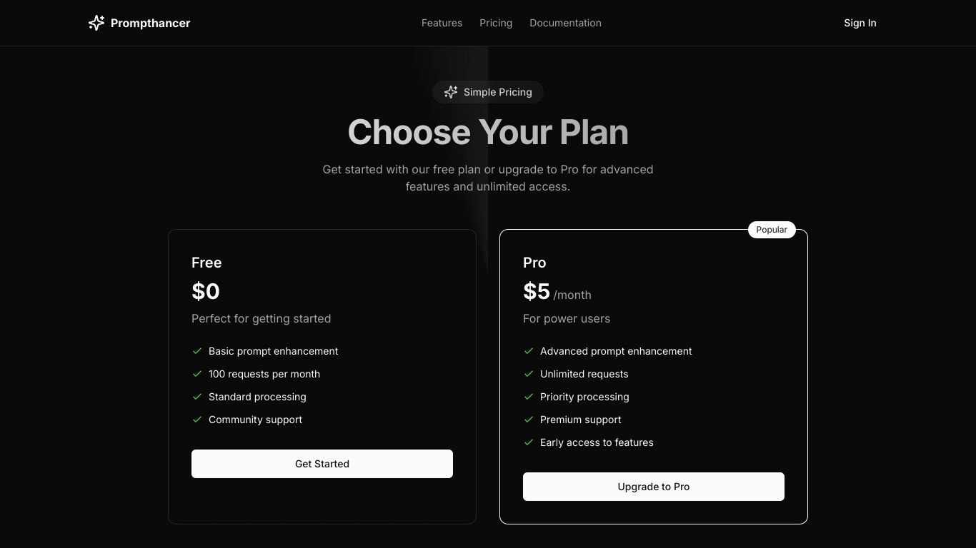
Task: Go to the Pricing navigation link
Action: [496, 23]
